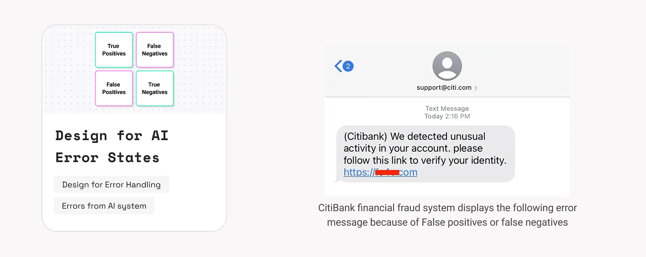Open the gray contact avatar
The image size is (646, 257).
tap(447, 66)
